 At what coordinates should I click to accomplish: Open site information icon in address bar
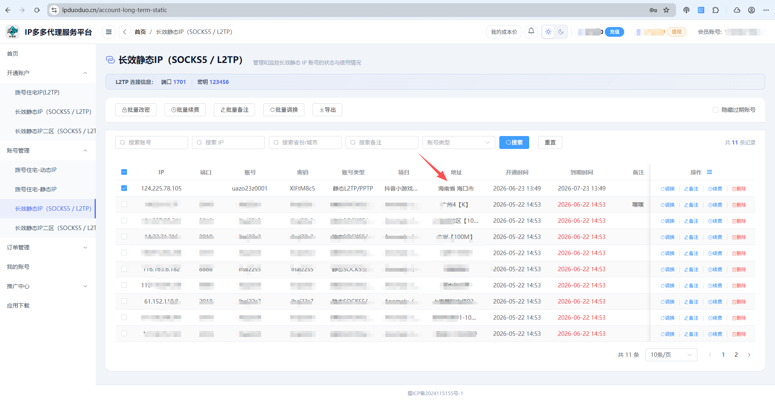coord(54,10)
